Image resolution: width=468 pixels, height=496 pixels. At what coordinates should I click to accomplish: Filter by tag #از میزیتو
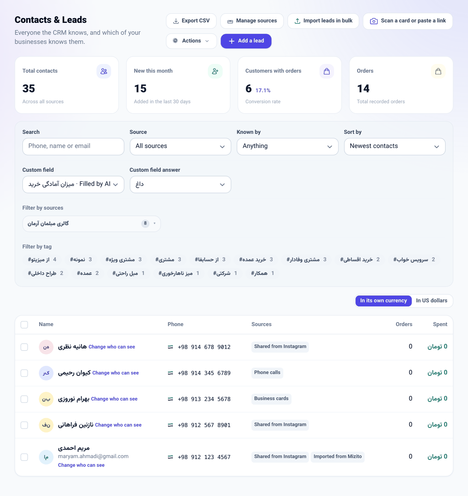[42, 260]
